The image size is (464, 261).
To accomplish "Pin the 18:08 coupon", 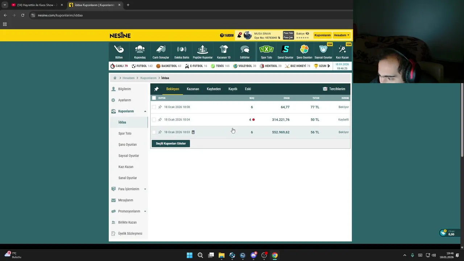I will [x=160, y=107].
